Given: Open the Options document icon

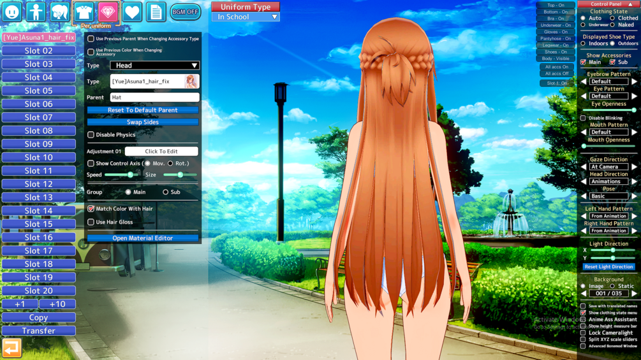Looking at the screenshot, I should click(156, 12).
